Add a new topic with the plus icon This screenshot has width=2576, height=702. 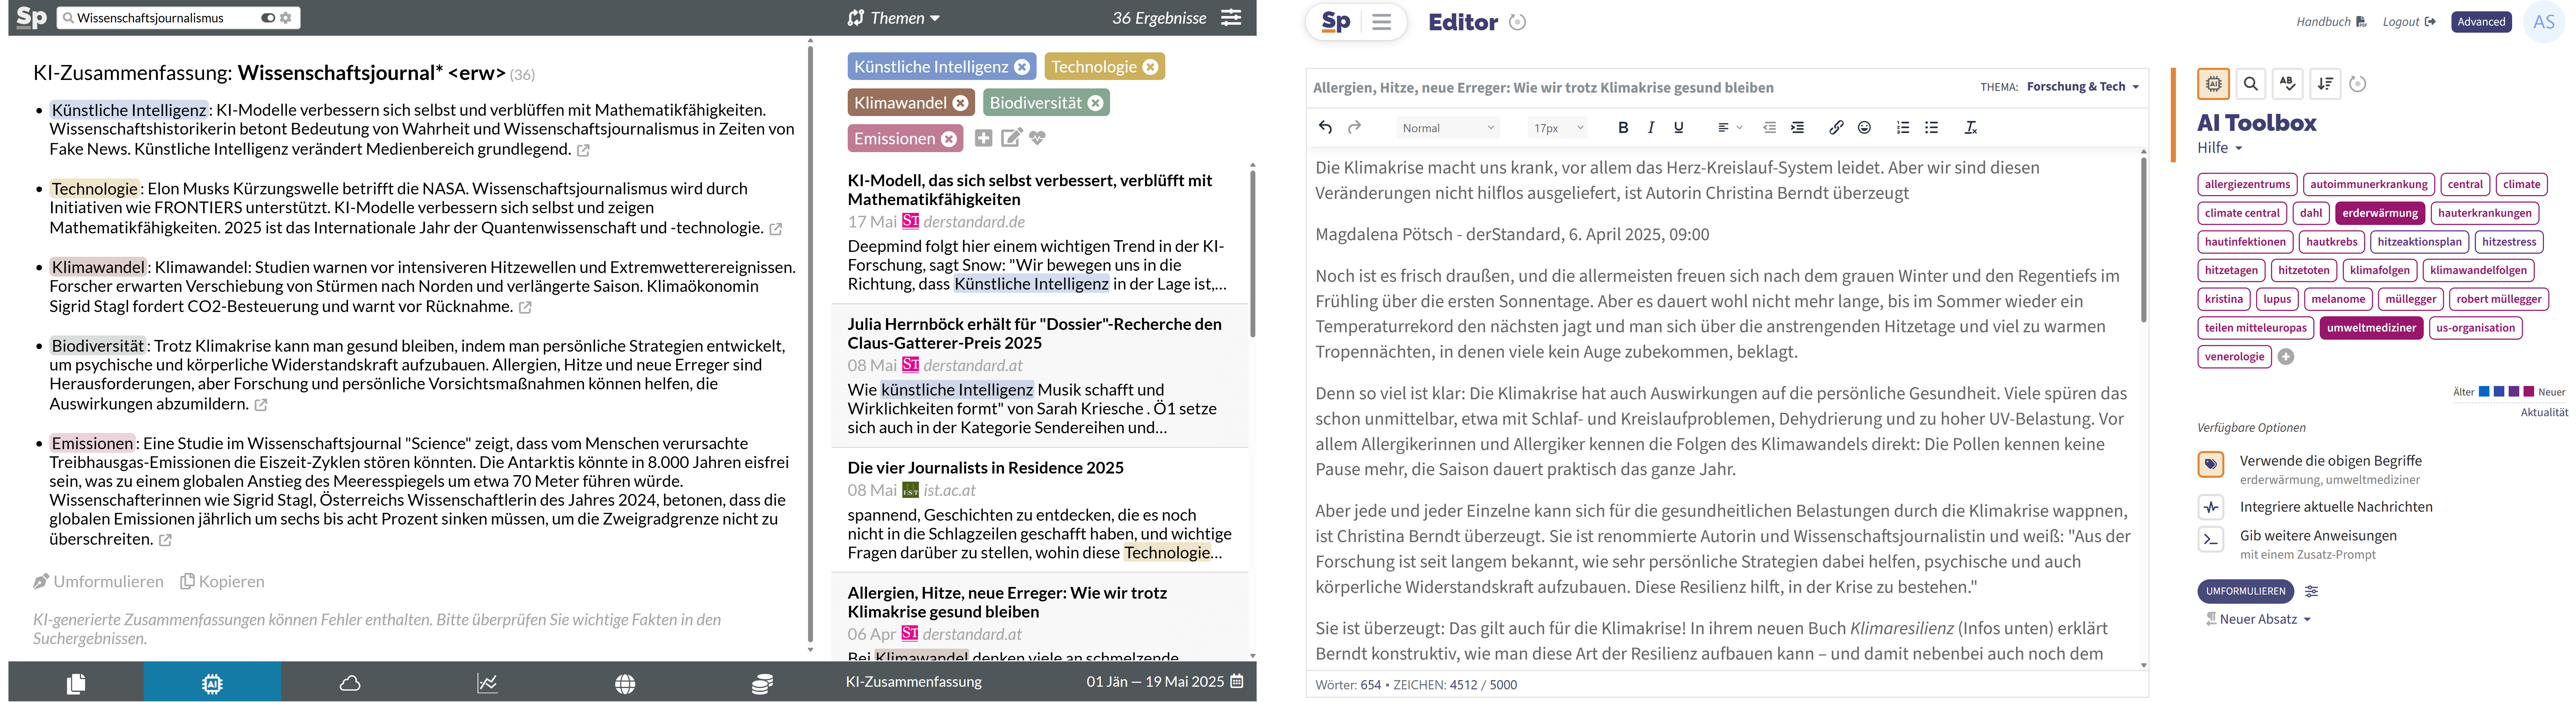pos(984,138)
